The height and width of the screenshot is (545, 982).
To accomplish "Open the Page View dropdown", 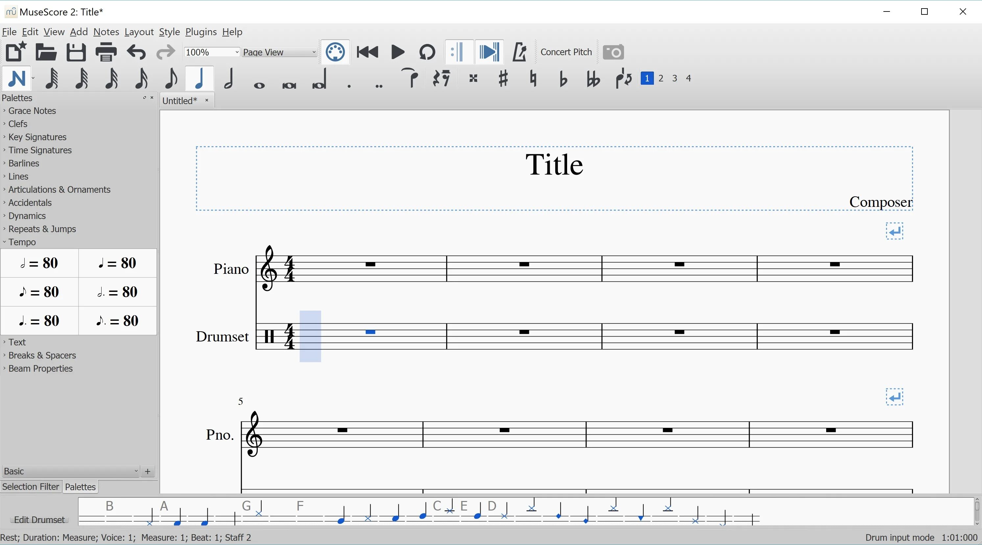I will [x=279, y=52].
